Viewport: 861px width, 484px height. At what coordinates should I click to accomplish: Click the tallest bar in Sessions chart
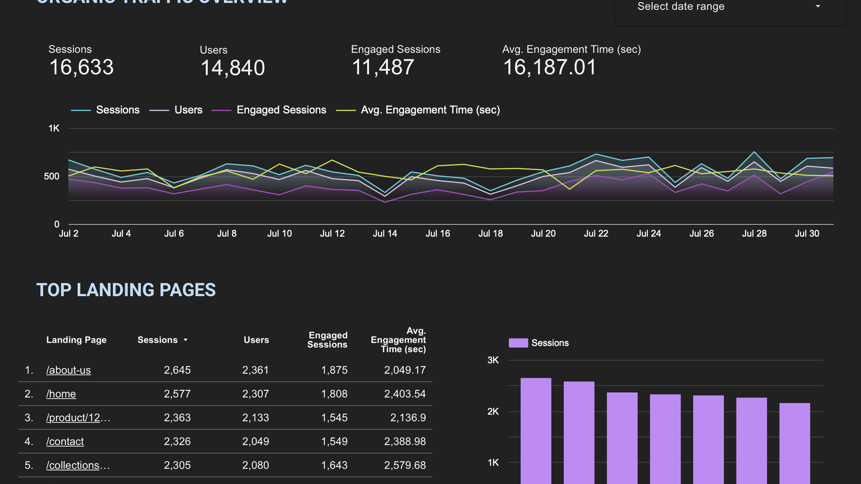(x=536, y=430)
